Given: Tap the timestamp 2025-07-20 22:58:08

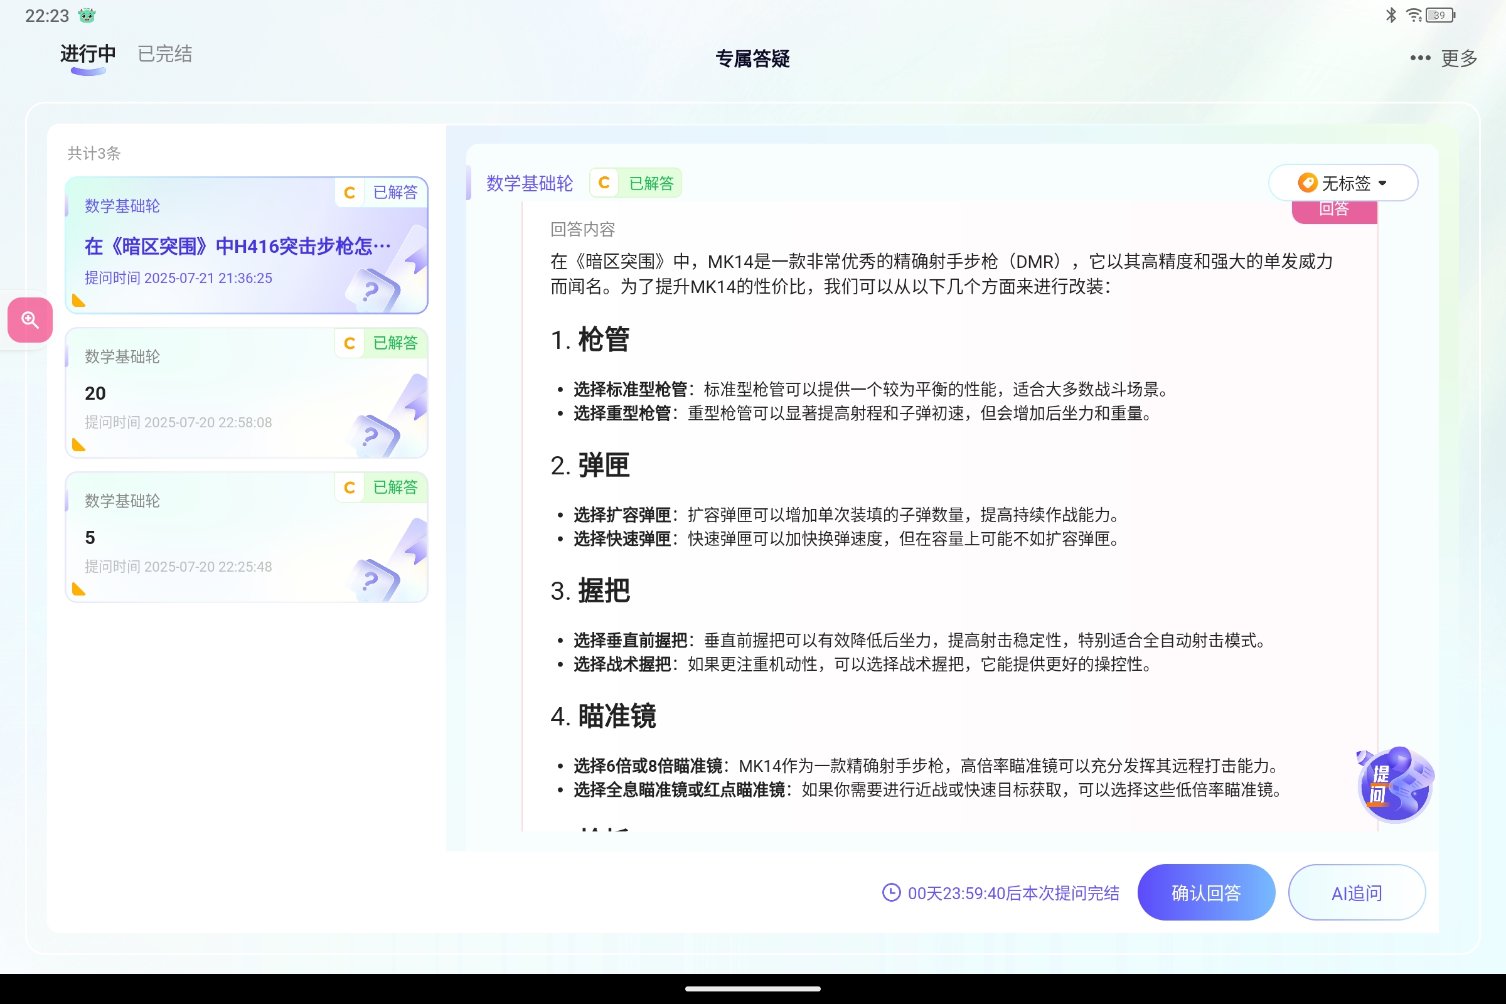Looking at the screenshot, I should coord(208,422).
